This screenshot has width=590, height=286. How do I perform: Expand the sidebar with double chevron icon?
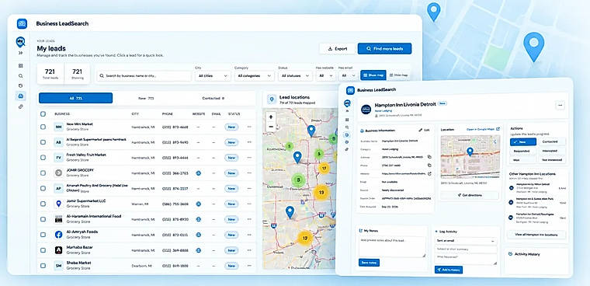(21, 53)
